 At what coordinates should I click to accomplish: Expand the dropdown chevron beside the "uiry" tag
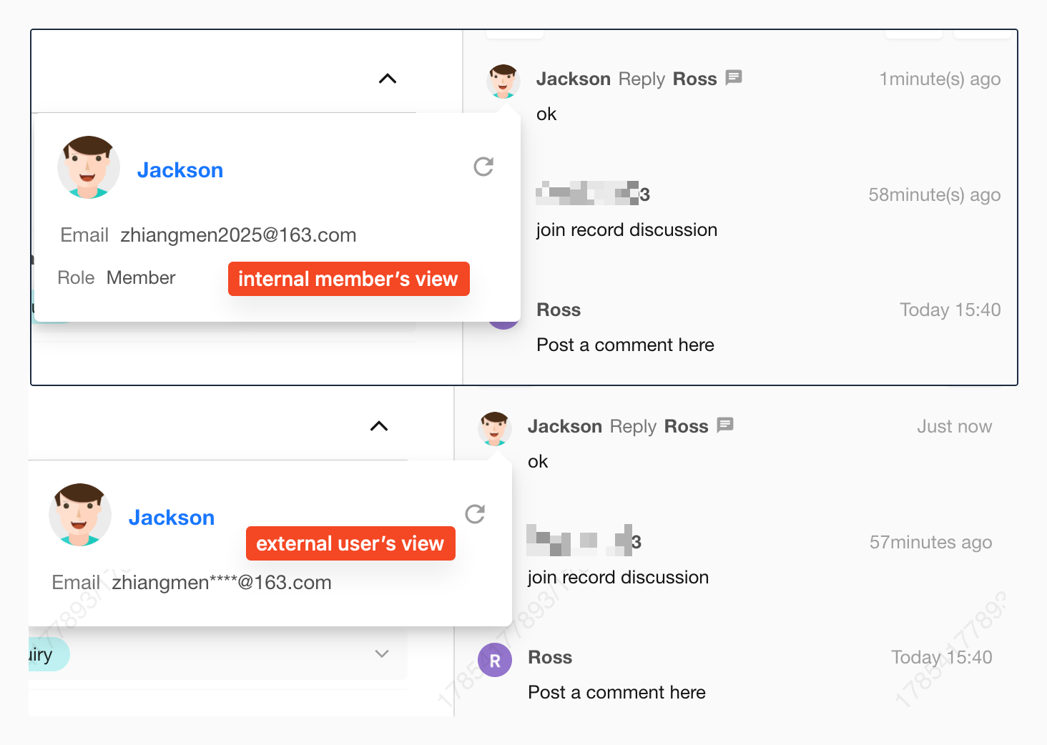click(x=382, y=653)
